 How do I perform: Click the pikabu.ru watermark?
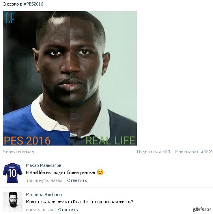click(x=202, y=210)
